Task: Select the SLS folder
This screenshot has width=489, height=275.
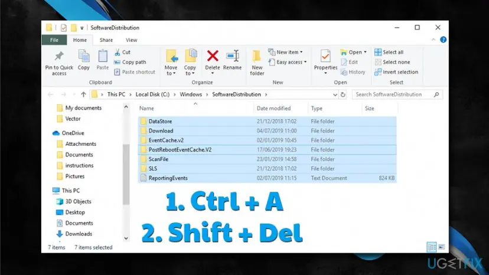Action: point(268,169)
